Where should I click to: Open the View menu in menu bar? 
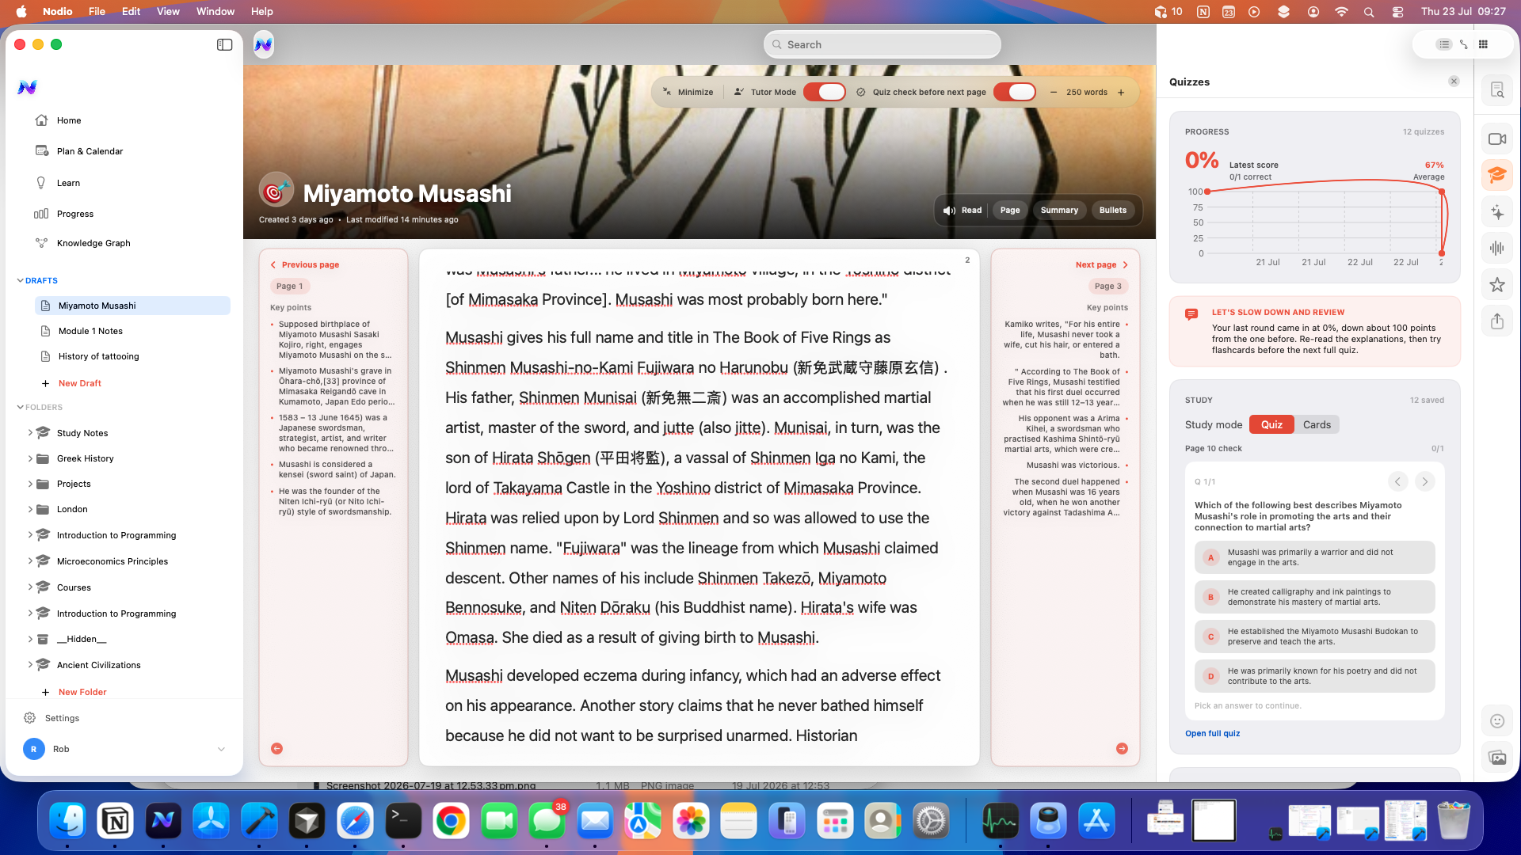pos(168,11)
